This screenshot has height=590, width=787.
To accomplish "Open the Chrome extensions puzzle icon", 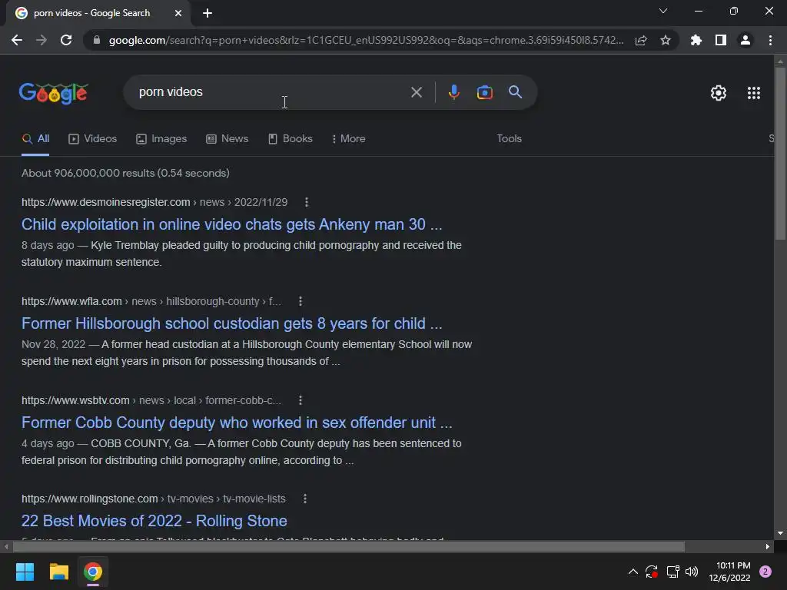I will point(696,40).
